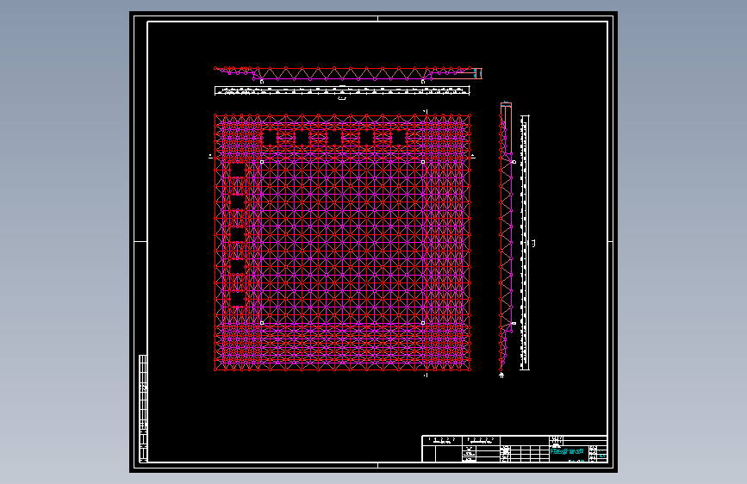Viewport: 747px width, 484px height.
Task: Select the main space-frame plan grid
Action: (342, 242)
